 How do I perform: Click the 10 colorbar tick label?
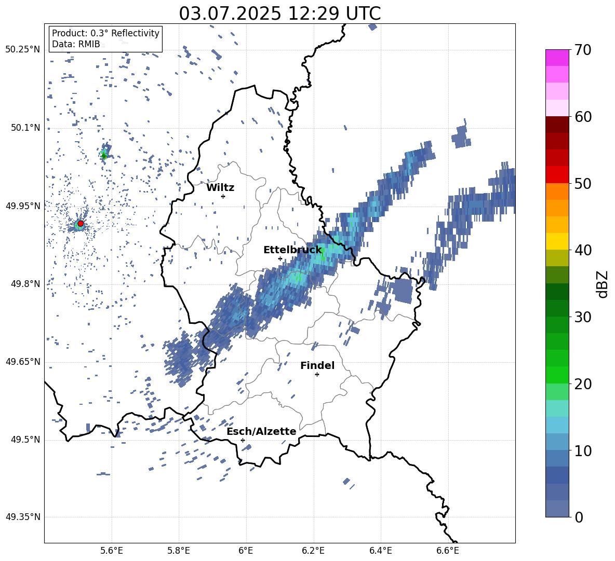583,451
